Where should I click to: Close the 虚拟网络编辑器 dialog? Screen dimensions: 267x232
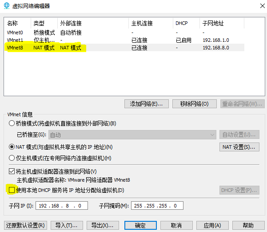pos(263,6)
